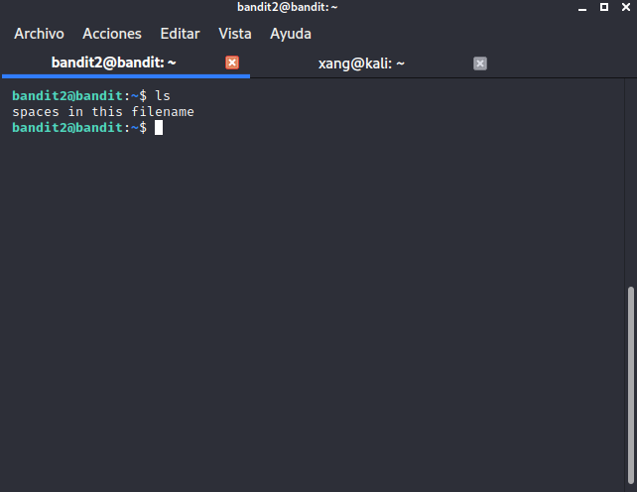Open the Archivo menu
637x492 pixels.
39,34
